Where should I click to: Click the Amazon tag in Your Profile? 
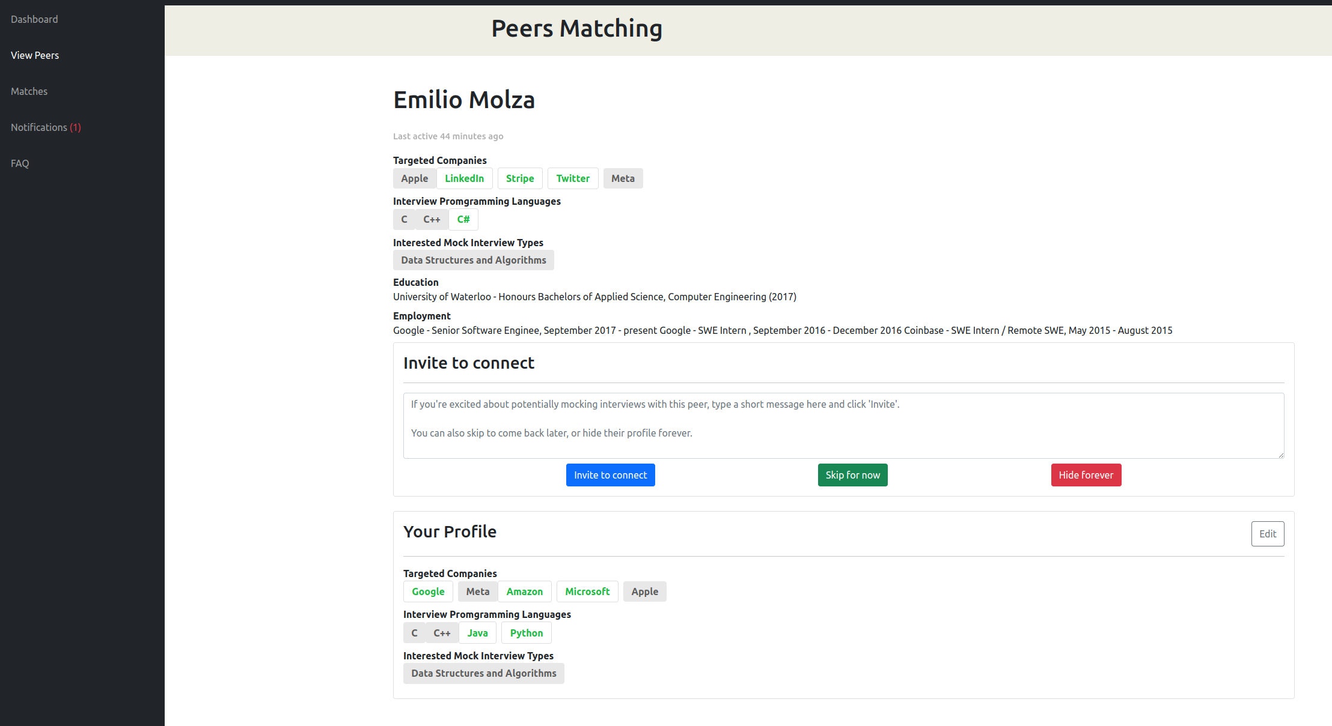[x=524, y=591]
